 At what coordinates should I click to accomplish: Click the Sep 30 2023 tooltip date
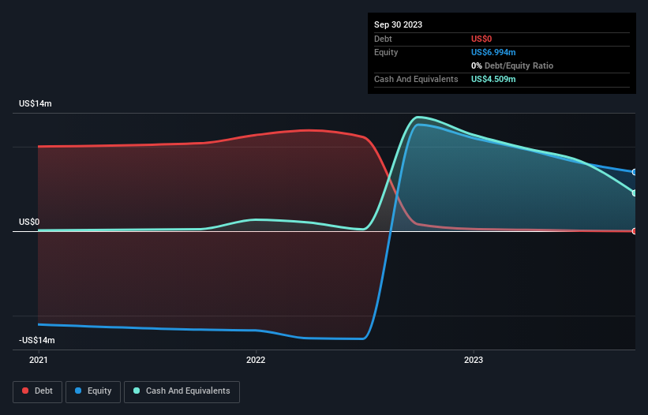[398, 24]
